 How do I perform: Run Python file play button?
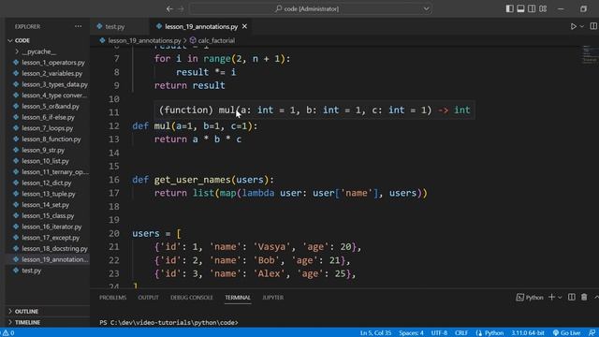point(573,26)
